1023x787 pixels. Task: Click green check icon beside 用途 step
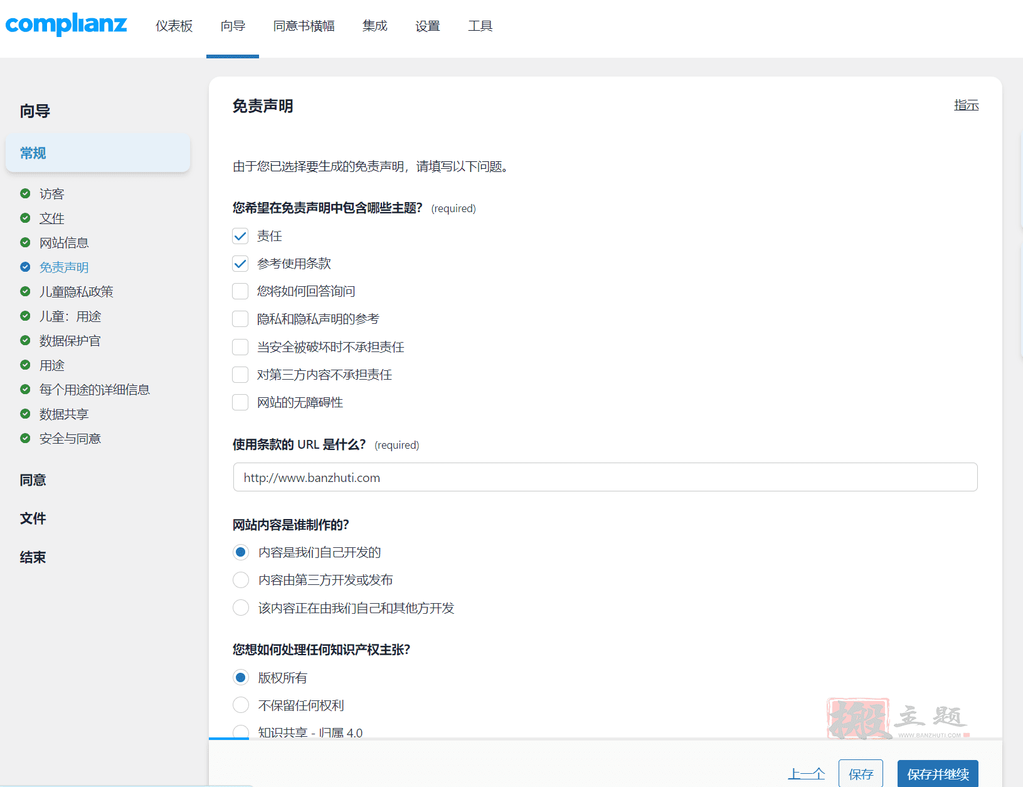pos(25,365)
